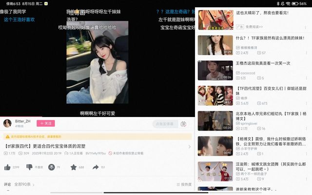The height and width of the screenshot is (195, 312).
Task: Open title 王橹杰这段我真是看一次笑一次
Action: [x=263, y=63]
